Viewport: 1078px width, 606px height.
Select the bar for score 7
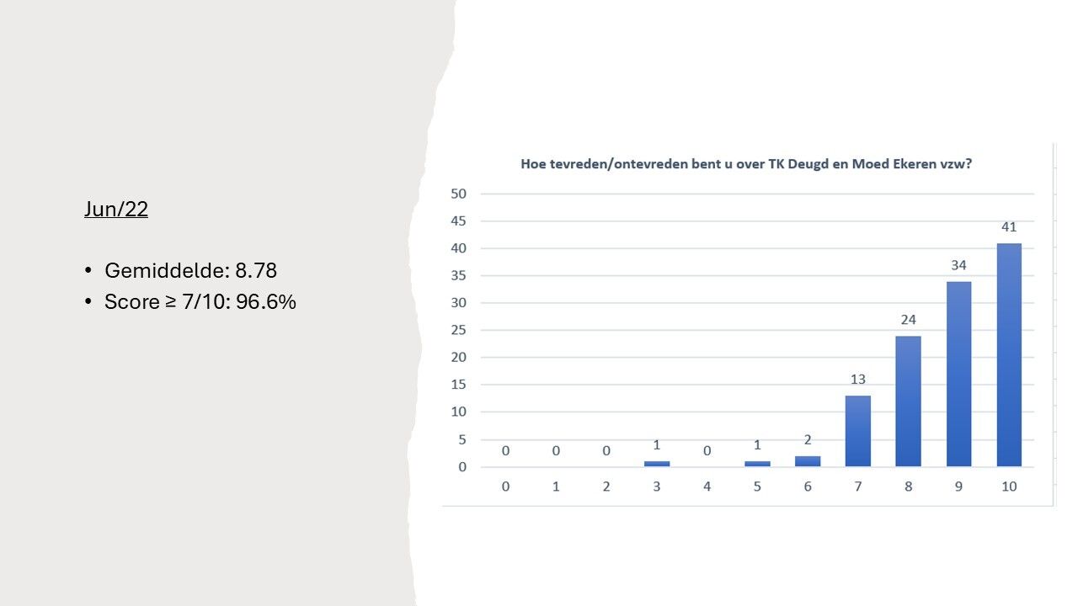pos(857,431)
